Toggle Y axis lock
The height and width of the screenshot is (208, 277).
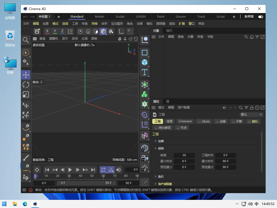point(55,31)
